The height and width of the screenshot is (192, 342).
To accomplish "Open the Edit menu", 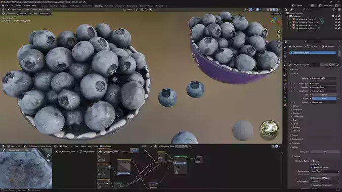I will [x=12, y=6].
